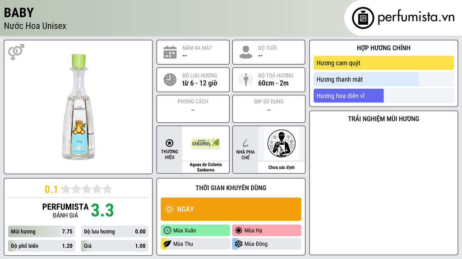This screenshot has width=462, height=259.
Task: Select the Mùa Xuân season tag
Action: pyautogui.click(x=195, y=231)
